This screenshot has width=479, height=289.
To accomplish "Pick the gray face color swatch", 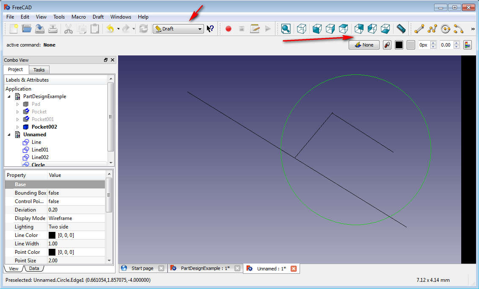I will pyautogui.click(x=411, y=45).
